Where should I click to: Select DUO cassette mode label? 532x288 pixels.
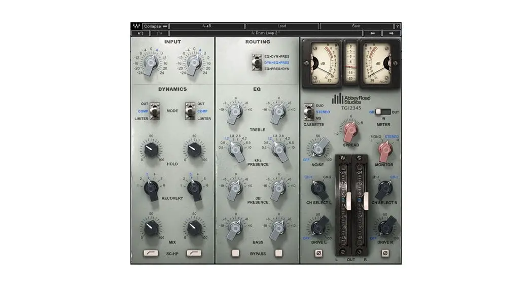[320, 106]
